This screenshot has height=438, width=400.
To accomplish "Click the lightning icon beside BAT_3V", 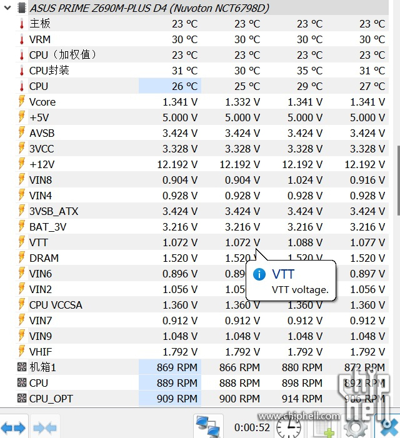I will (21, 227).
